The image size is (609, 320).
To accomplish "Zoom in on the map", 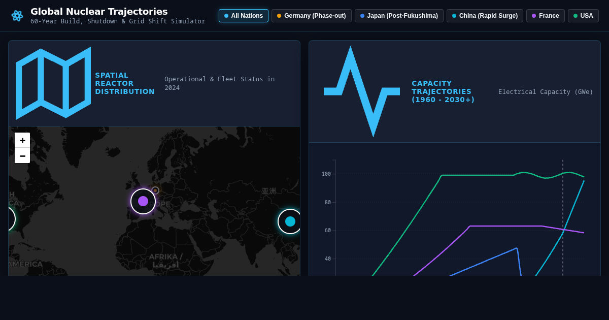I will click(x=22, y=140).
